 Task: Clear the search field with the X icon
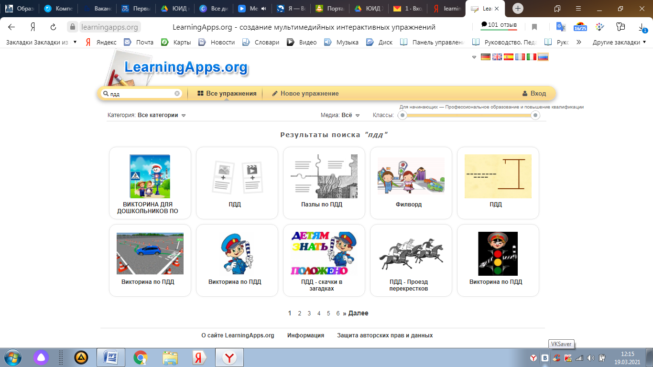(x=177, y=94)
